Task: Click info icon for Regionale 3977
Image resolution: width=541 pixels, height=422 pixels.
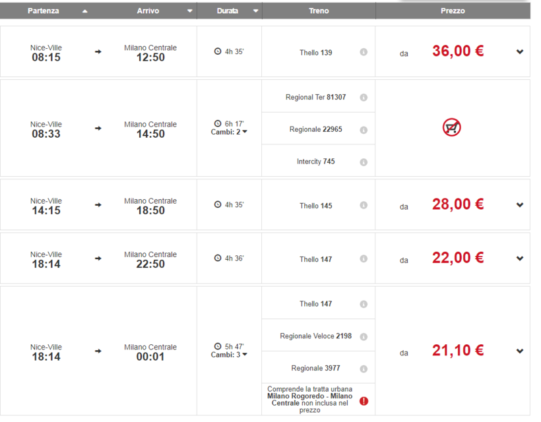Action: coord(364,369)
